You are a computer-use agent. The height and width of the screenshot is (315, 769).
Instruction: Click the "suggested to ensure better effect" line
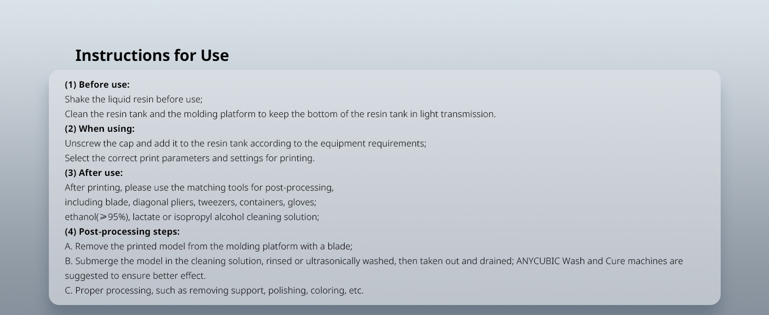[135, 276]
